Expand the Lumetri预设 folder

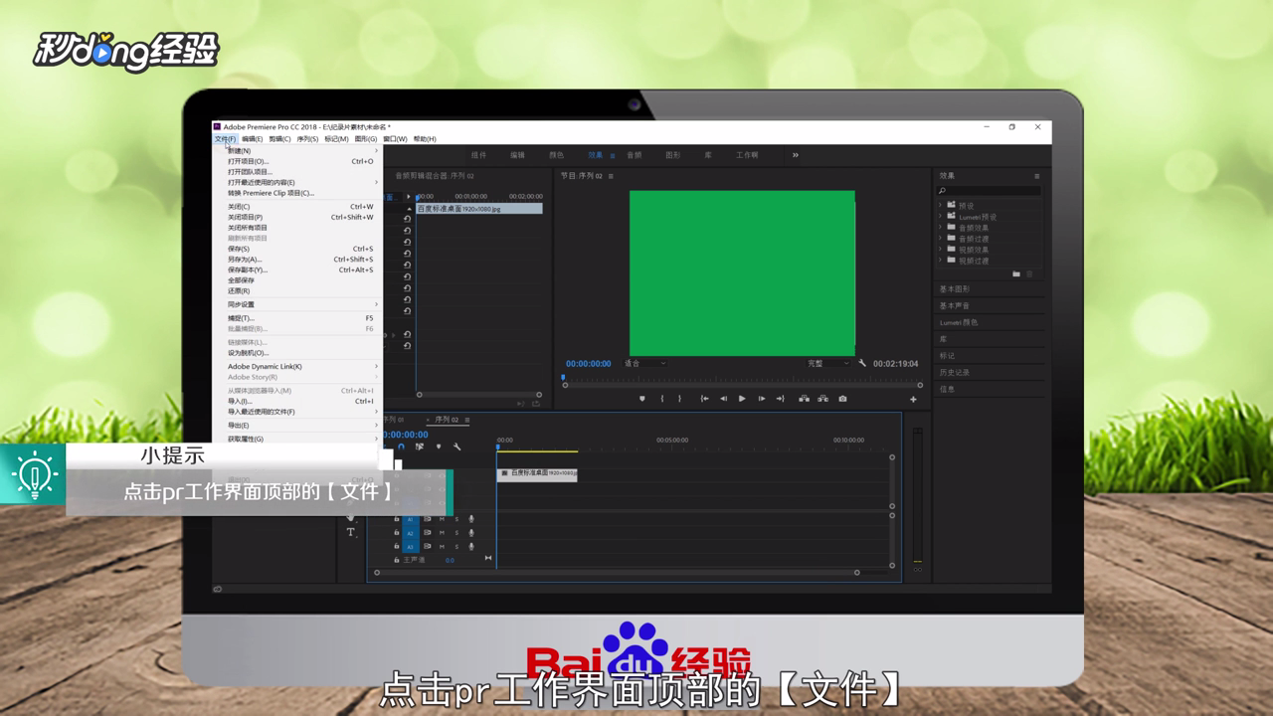[x=940, y=217]
